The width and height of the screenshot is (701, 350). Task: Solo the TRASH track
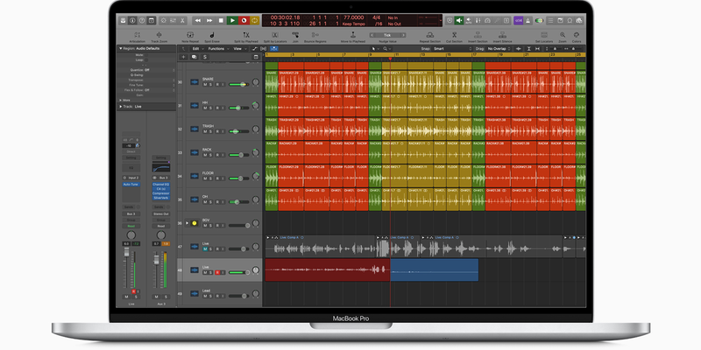(211, 131)
